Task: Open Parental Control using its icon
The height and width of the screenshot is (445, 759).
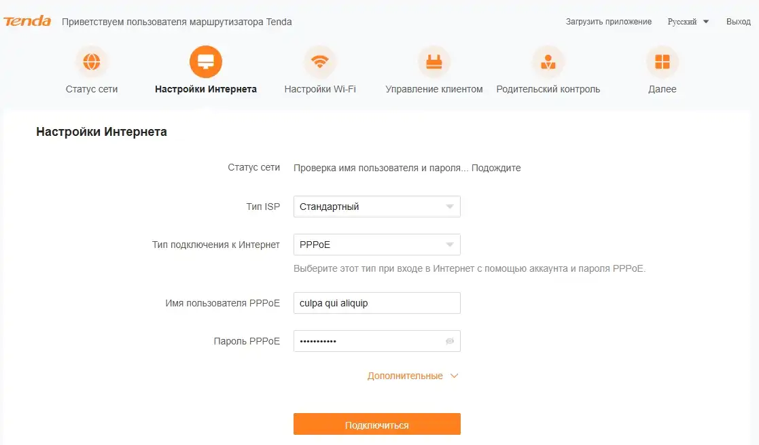Action: [x=548, y=61]
